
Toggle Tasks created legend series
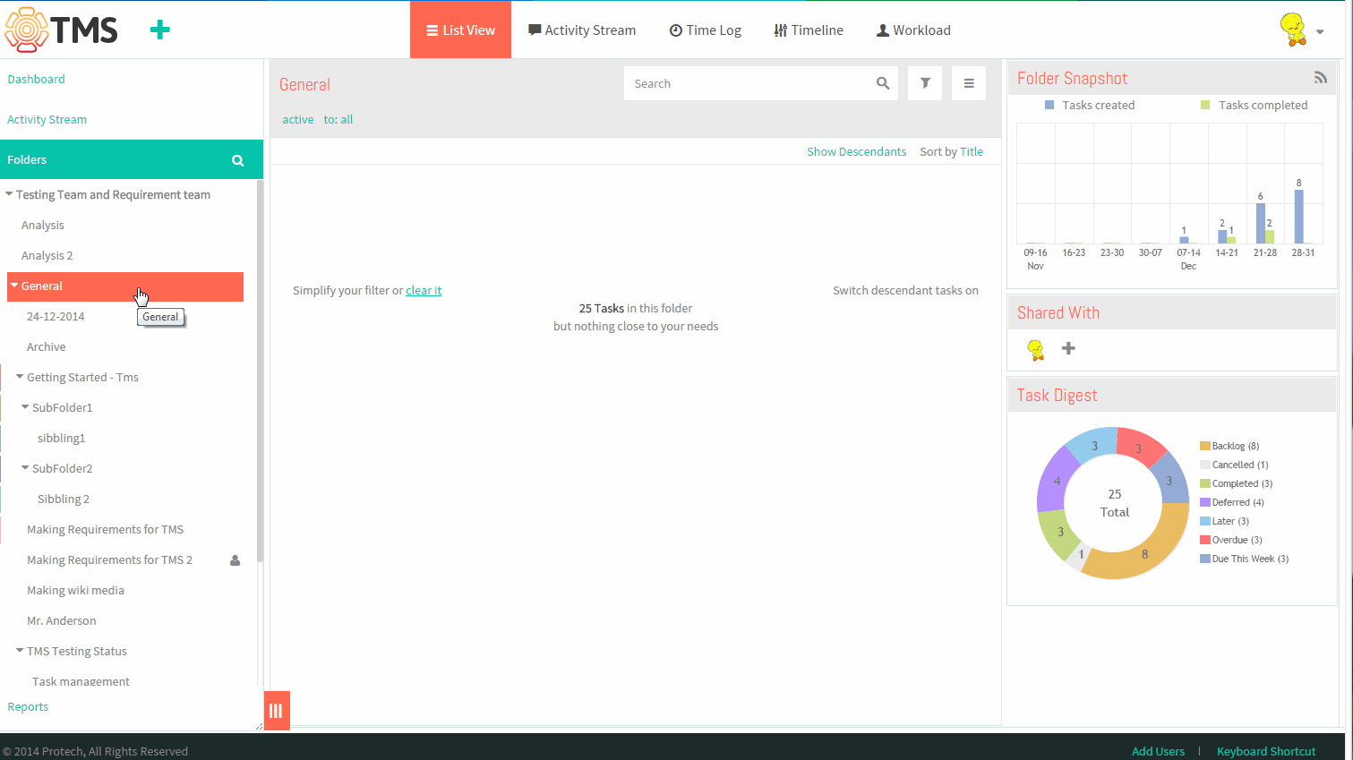coord(1090,105)
